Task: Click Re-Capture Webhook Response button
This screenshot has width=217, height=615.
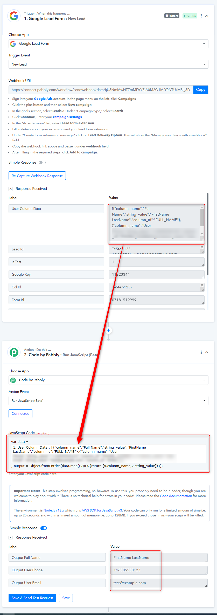Action: coord(37,176)
